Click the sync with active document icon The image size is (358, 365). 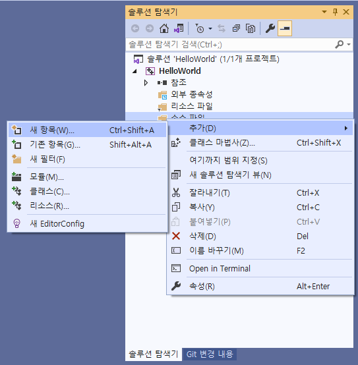[x=222, y=28]
